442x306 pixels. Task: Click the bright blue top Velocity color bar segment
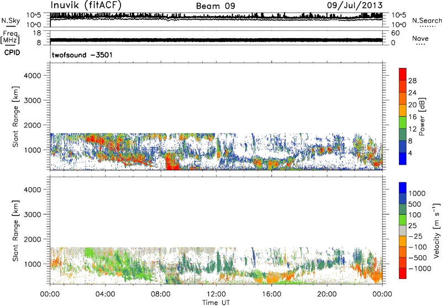[403, 188]
